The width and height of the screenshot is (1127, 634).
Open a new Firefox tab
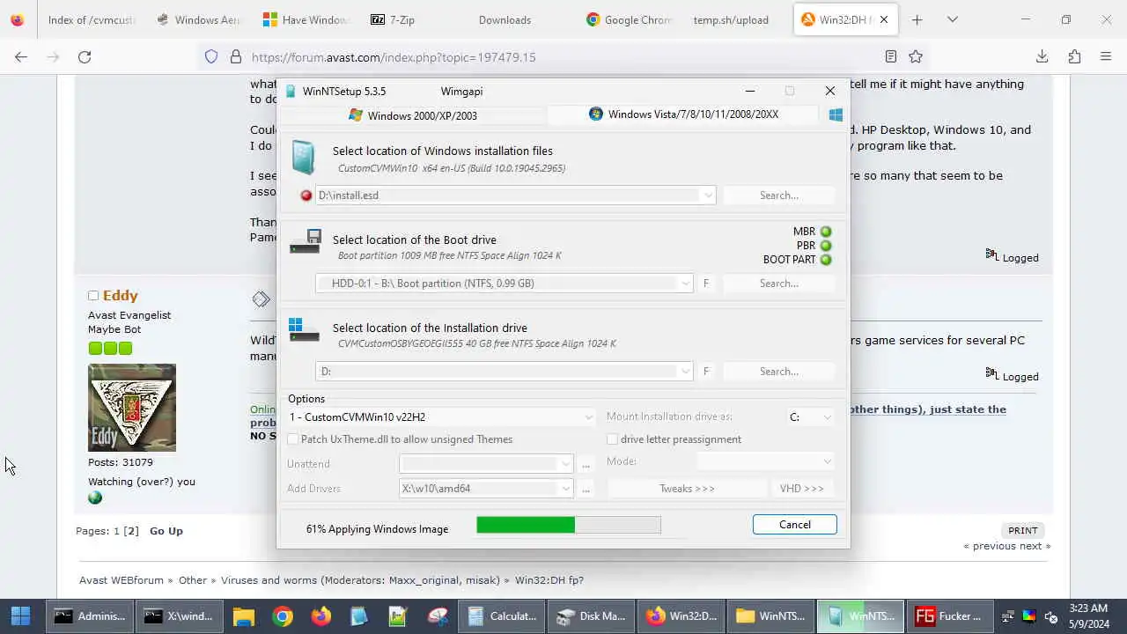click(x=917, y=19)
